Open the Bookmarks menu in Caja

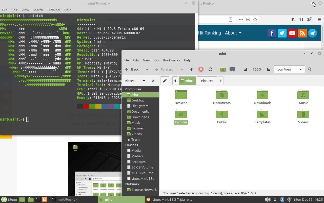pos(171,60)
